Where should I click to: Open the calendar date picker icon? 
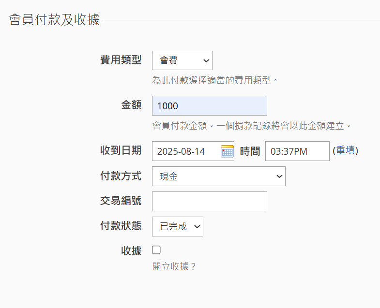click(x=227, y=151)
